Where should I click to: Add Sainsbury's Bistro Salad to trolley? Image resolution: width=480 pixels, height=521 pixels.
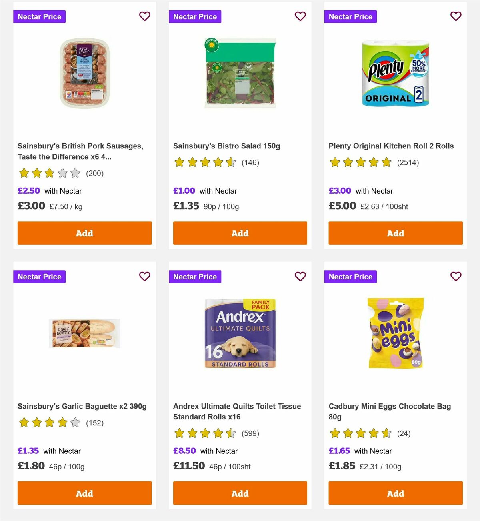pos(240,233)
